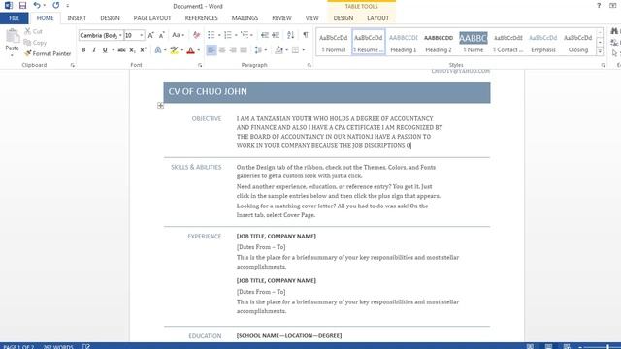The height and width of the screenshot is (349, 621).
Task: Click the Paste icon
Action: coord(13,37)
